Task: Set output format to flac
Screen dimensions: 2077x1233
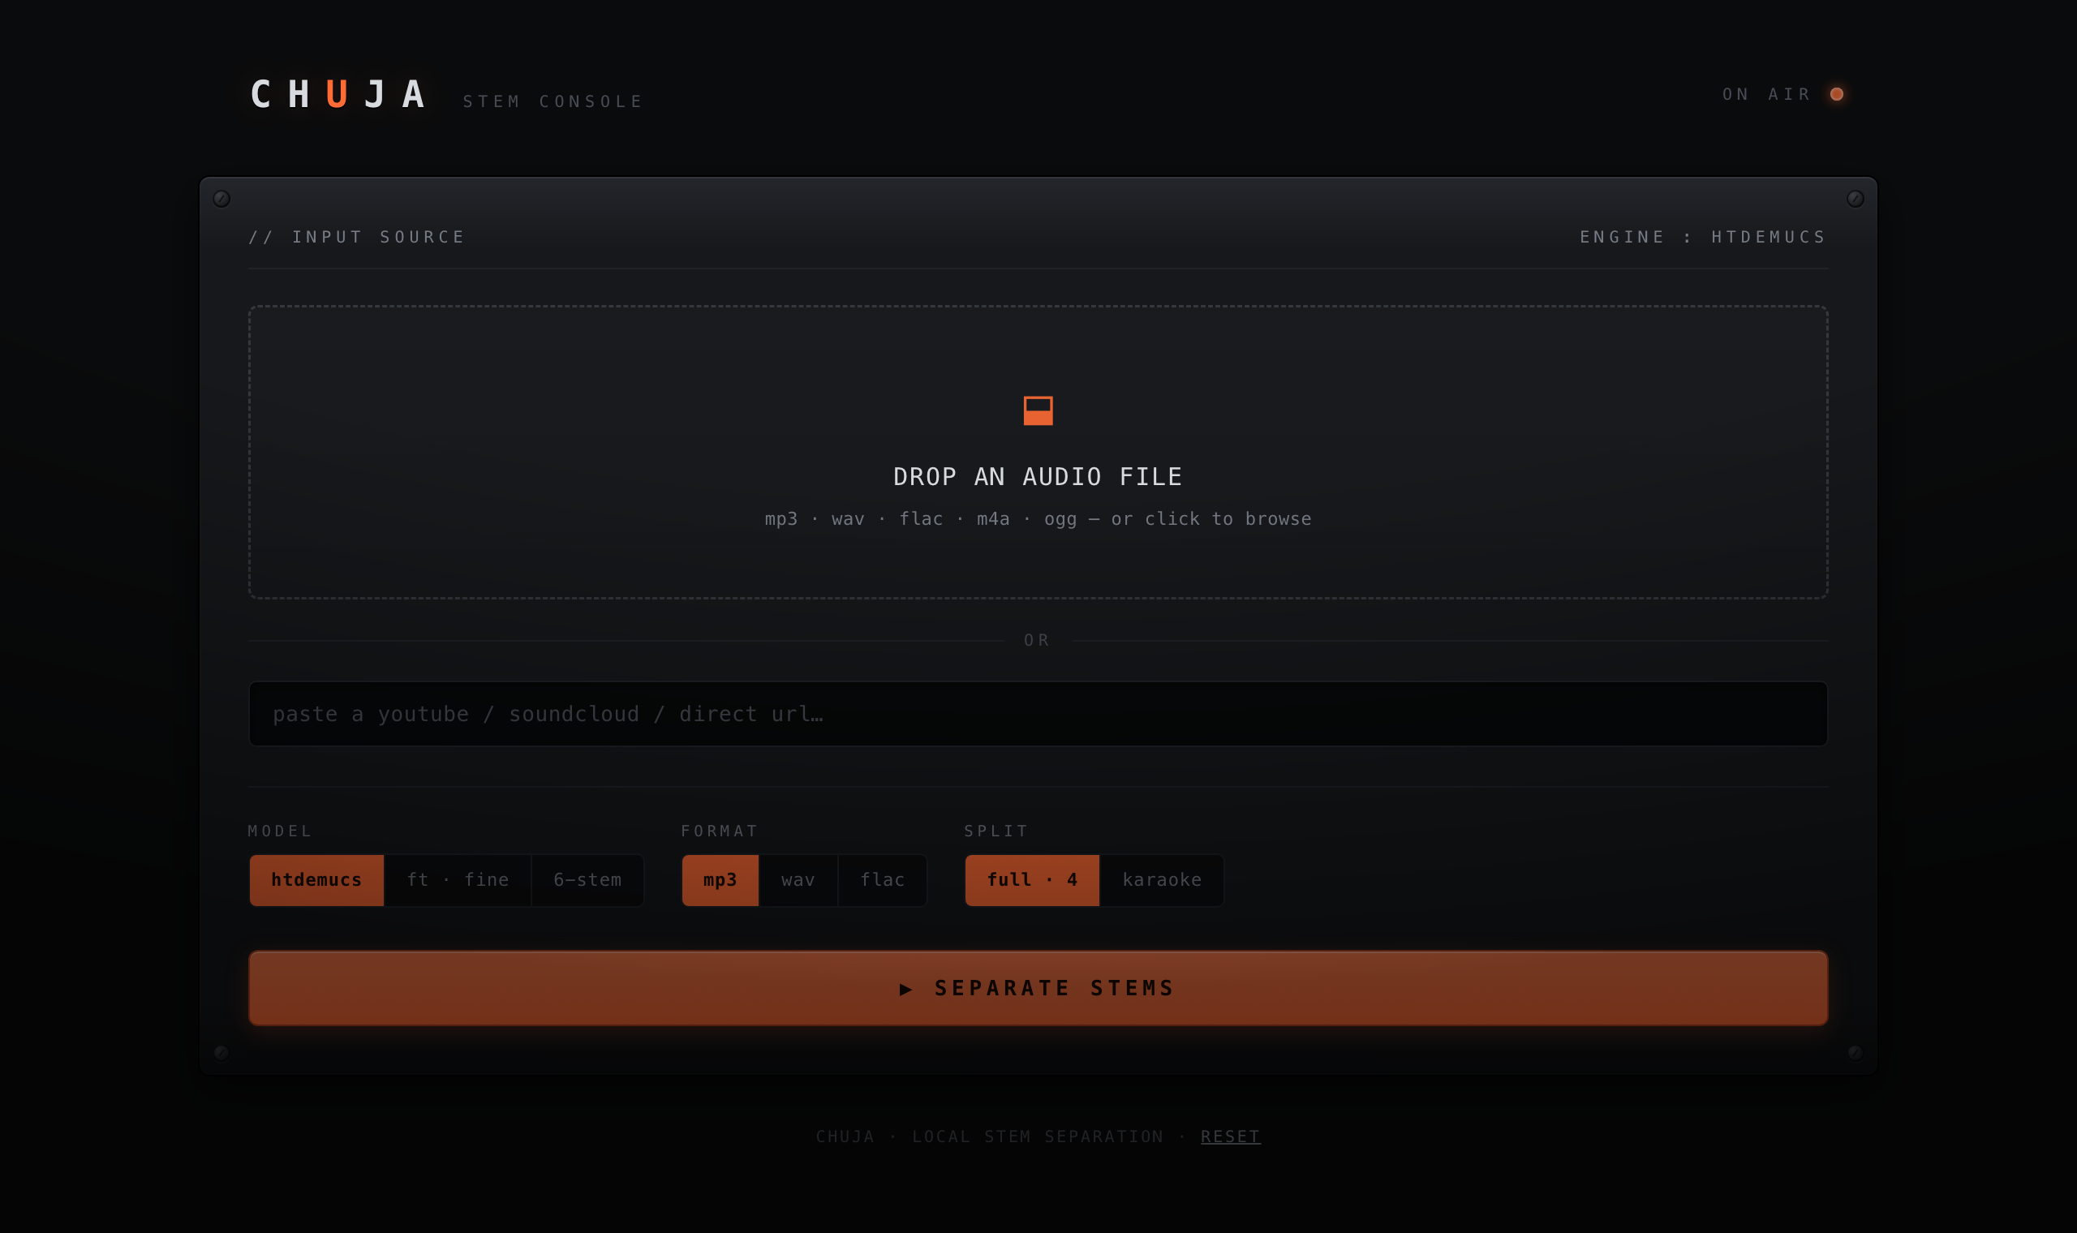Action: point(882,880)
